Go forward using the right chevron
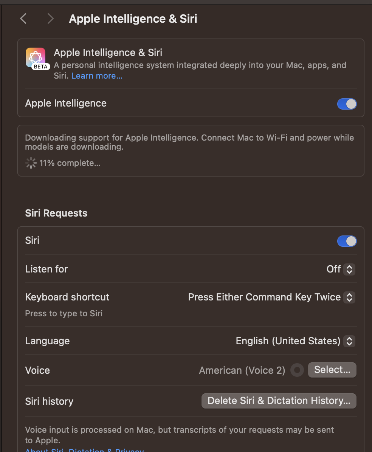Screen dimensions: 372x452 point(50,19)
